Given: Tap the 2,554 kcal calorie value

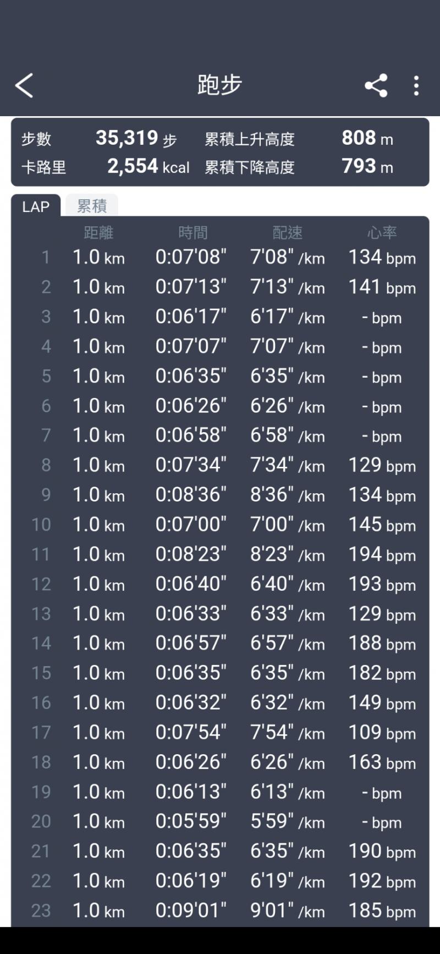Looking at the screenshot, I should (x=148, y=166).
